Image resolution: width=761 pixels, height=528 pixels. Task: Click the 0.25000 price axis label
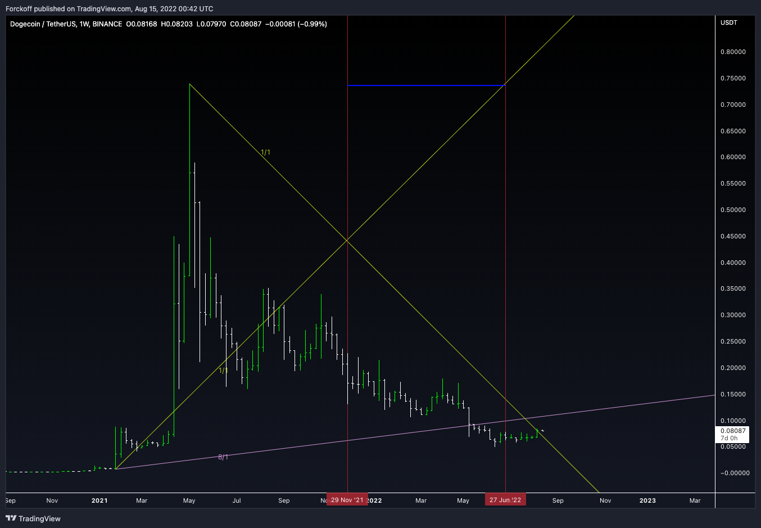(x=733, y=341)
